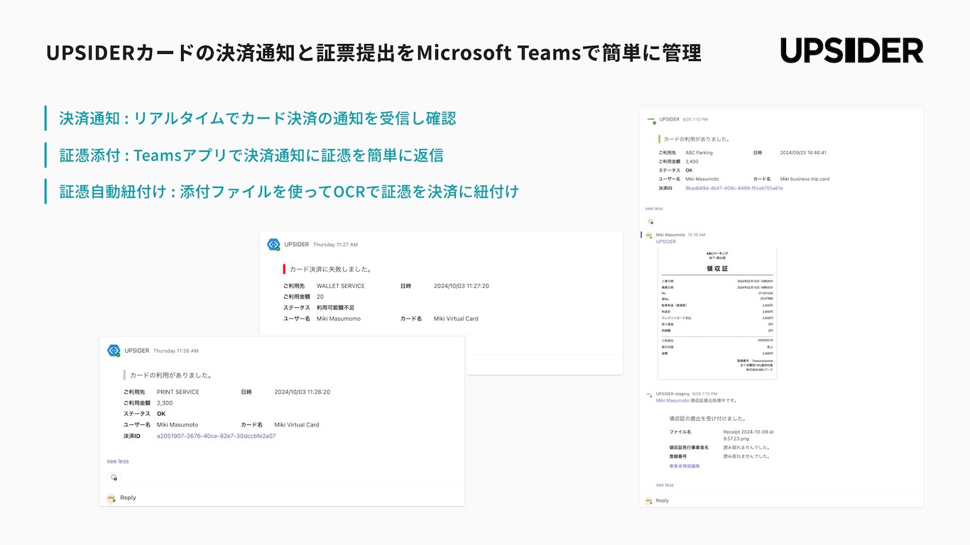
Task: Click timestamp Thursday 11:26 AM
Action: point(175,351)
